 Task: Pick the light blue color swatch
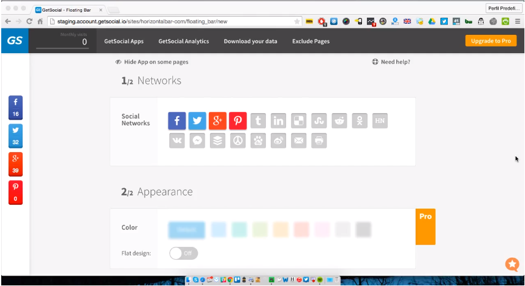point(219,230)
